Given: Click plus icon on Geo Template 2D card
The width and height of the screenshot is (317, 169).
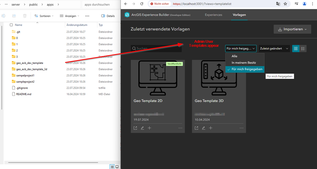Looking at the screenshot, I should tap(149, 128).
